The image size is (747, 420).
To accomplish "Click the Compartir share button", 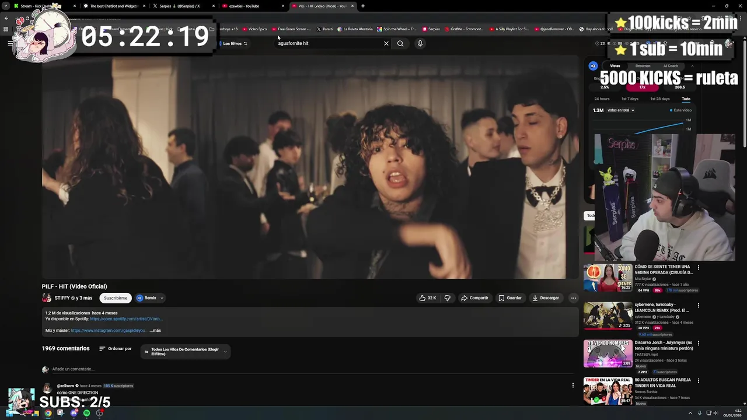I will [474, 298].
